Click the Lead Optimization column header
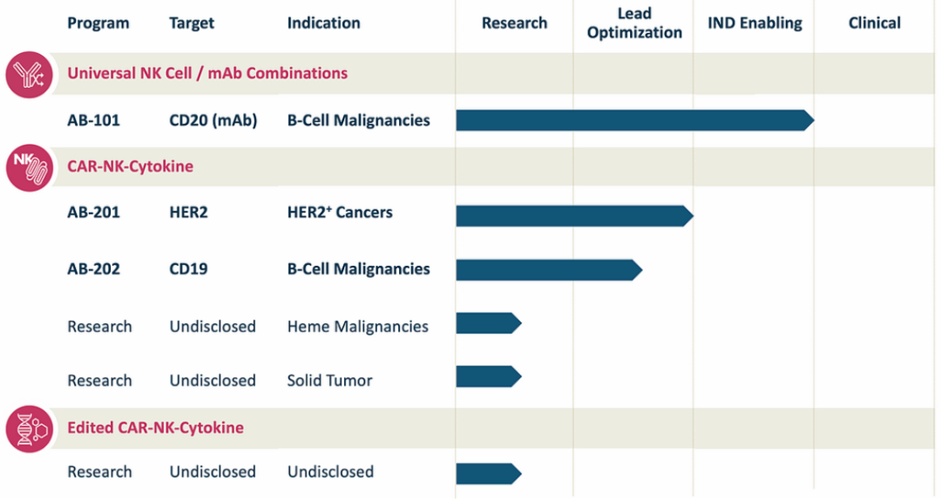 coord(634,24)
